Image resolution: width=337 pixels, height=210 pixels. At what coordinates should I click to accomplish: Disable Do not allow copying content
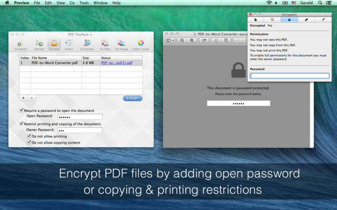pos(29,143)
